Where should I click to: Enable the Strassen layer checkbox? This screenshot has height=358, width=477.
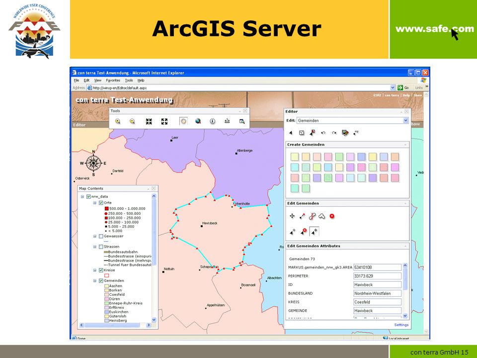pyautogui.click(x=101, y=247)
